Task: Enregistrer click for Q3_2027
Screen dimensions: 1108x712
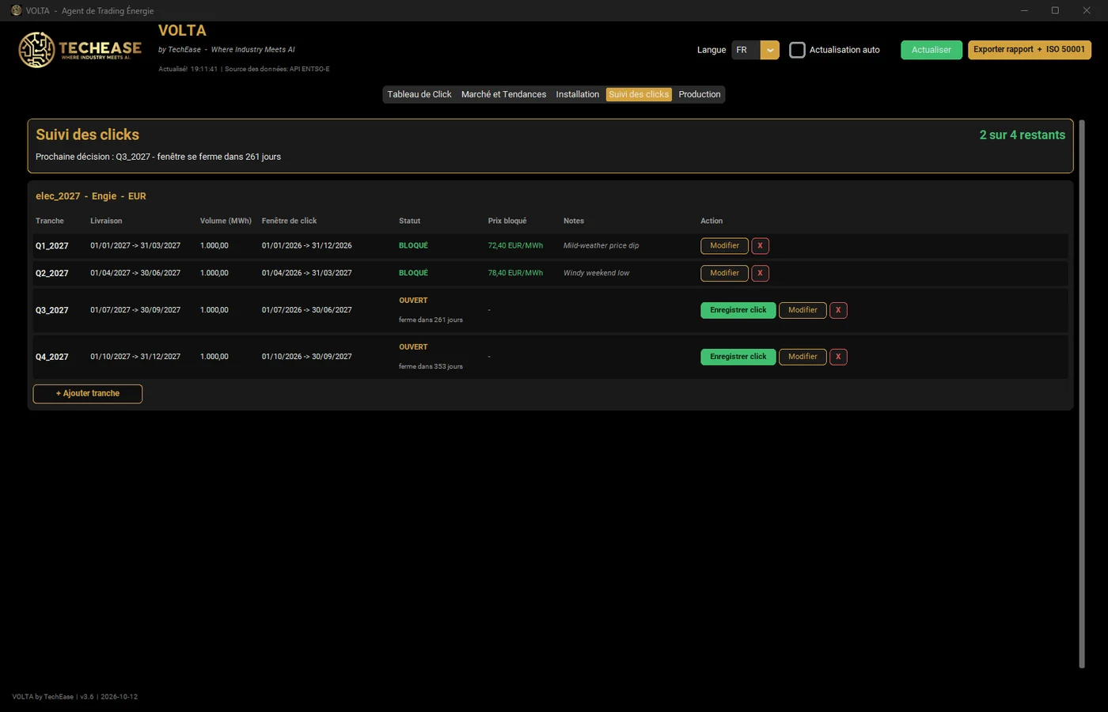Action: (x=738, y=310)
